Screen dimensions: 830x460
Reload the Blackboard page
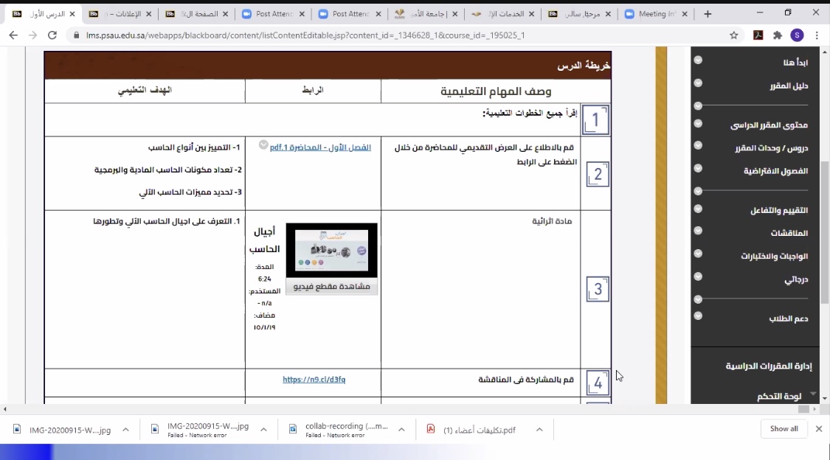click(52, 35)
